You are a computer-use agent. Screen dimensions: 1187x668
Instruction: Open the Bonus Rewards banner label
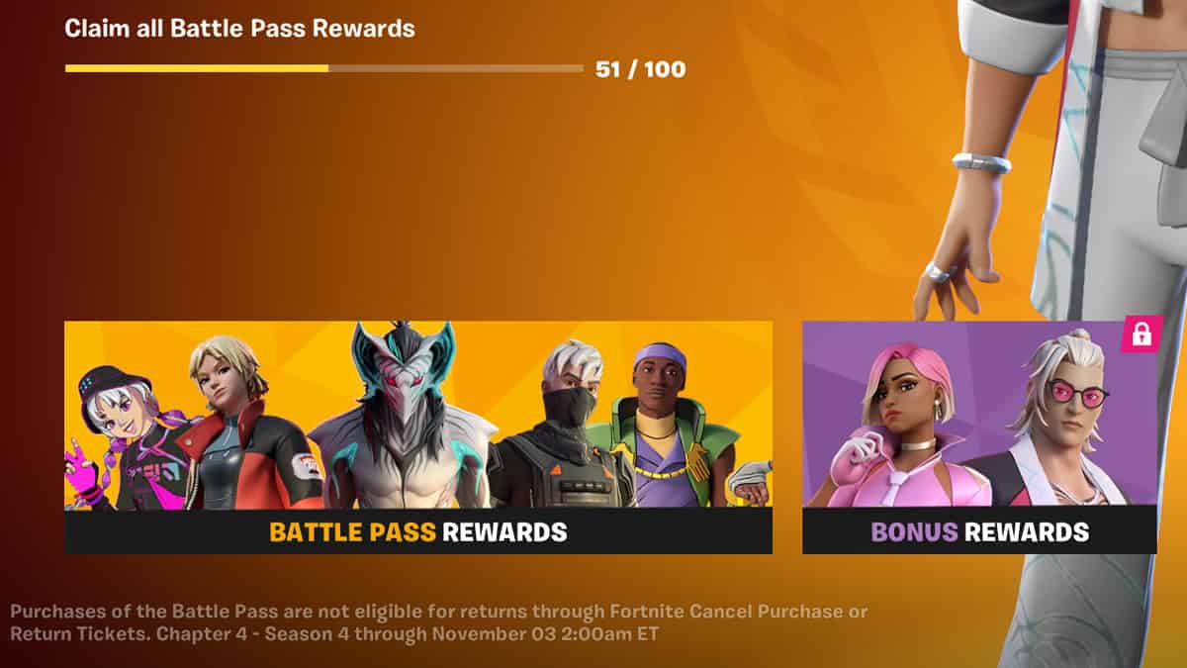979,531
